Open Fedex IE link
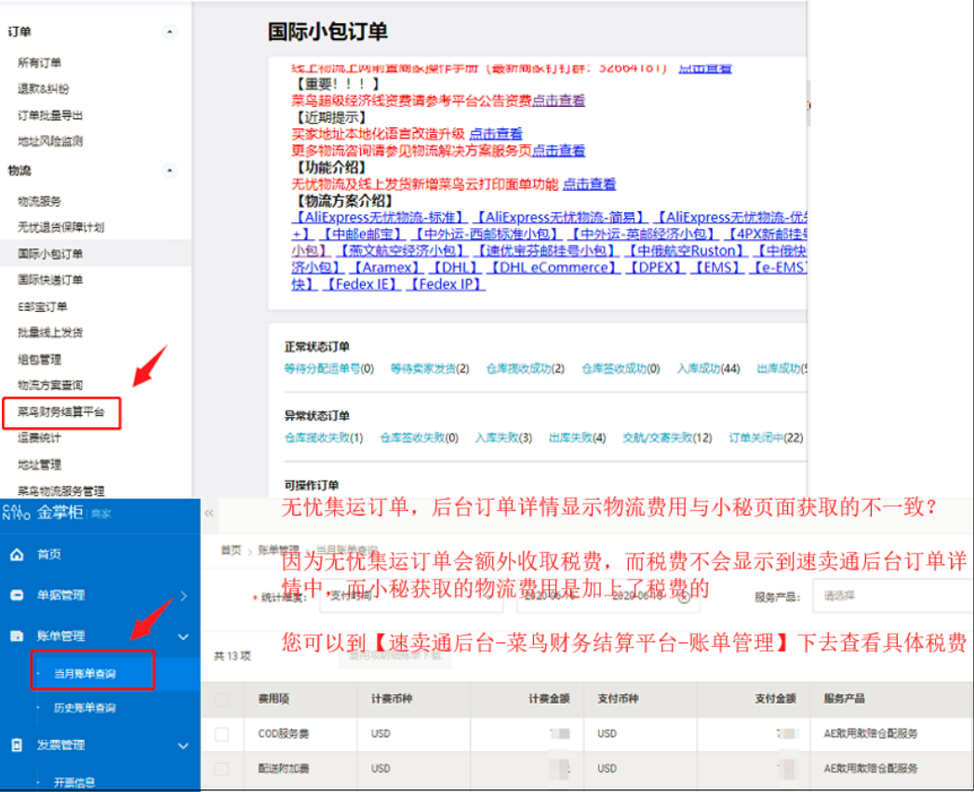This screenshot has width=974, height=792. click(363, 285)
